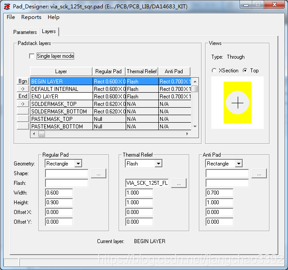This screenshot has height=270, width=288.
Task: Browse for Regular Pad shape with ellipsis button
Action: click(98, 173)
